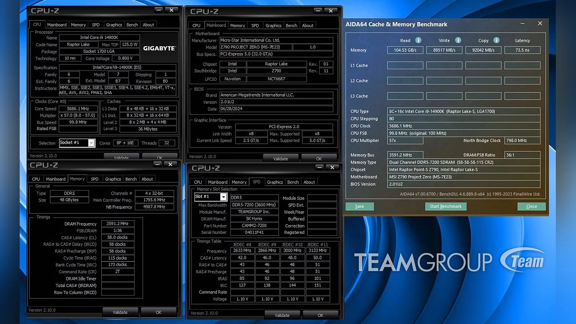576x324 pixels.
Task: Open the Slot #1 memory slot dropdown
Action: 223,197
